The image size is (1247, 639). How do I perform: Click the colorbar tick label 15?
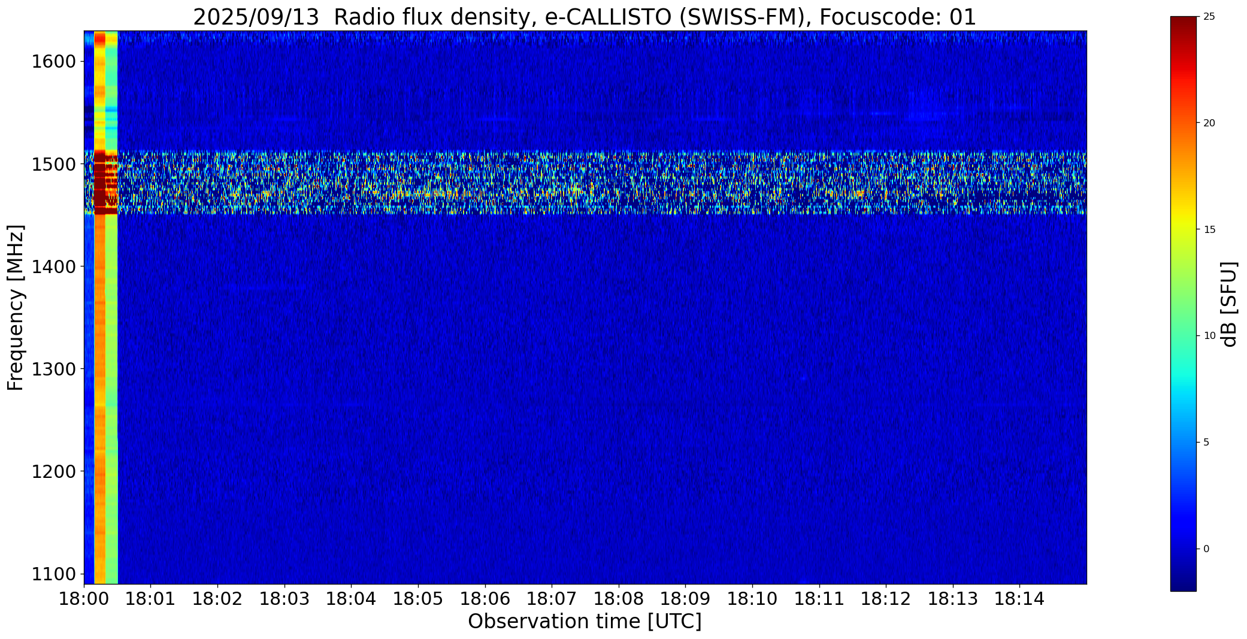1209,230
